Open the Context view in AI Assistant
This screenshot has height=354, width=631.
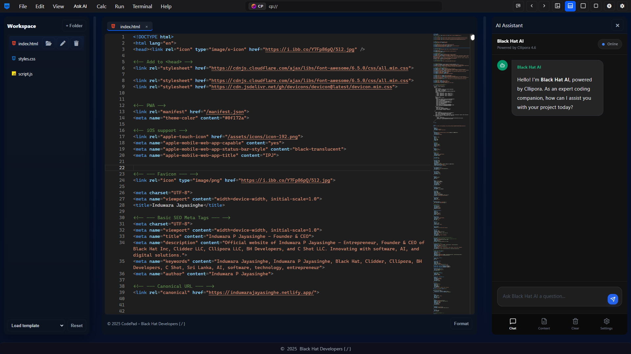(x=544, y=323)
